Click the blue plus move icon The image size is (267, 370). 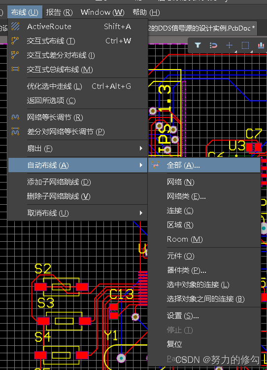[229, 45]
